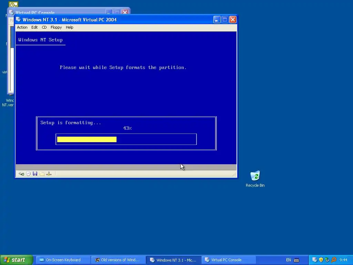The image size is (353, 265).
Task: Click the 'Setup is formatting...' text
Action: [71, 122]
